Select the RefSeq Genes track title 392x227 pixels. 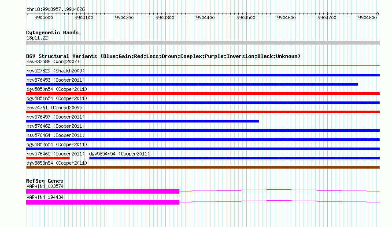(x=44, y=181)
